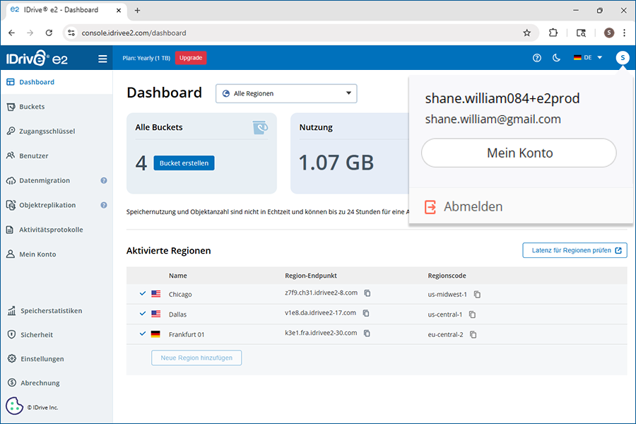
Task: Copy the us-central-1 region code
Action: click(473, 314)
